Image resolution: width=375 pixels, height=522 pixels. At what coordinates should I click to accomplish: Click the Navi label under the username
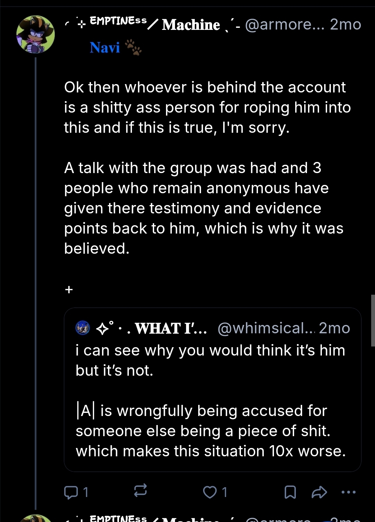(105, 48)
